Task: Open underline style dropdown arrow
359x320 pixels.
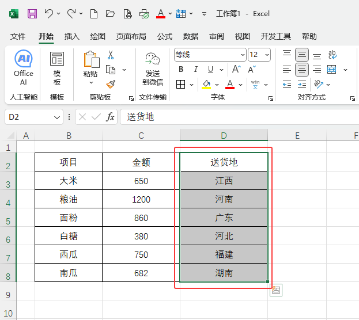Action: 221,69
